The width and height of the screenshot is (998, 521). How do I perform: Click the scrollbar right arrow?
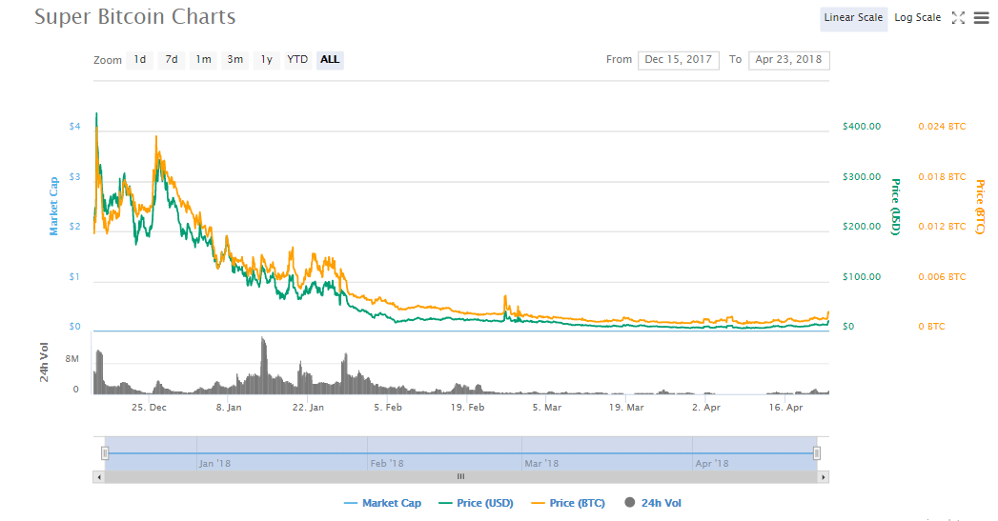824,476
